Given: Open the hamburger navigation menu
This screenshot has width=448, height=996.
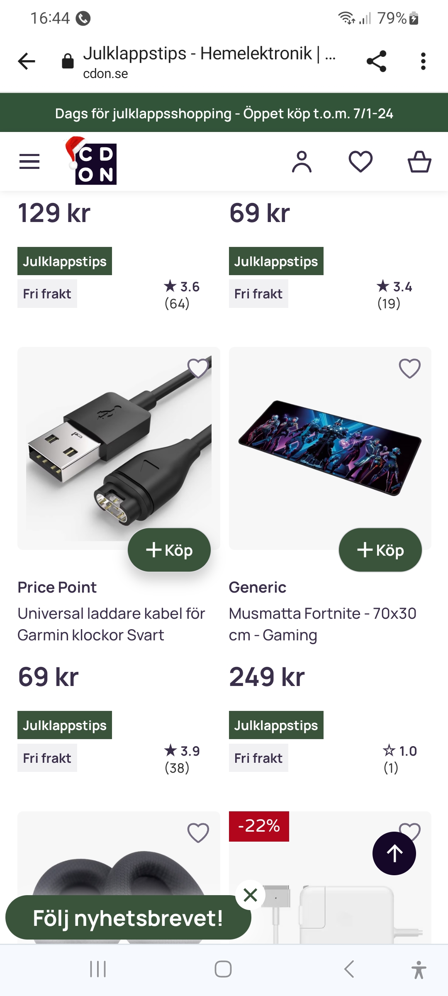Looking at the screenshot, I should (29, 161).
